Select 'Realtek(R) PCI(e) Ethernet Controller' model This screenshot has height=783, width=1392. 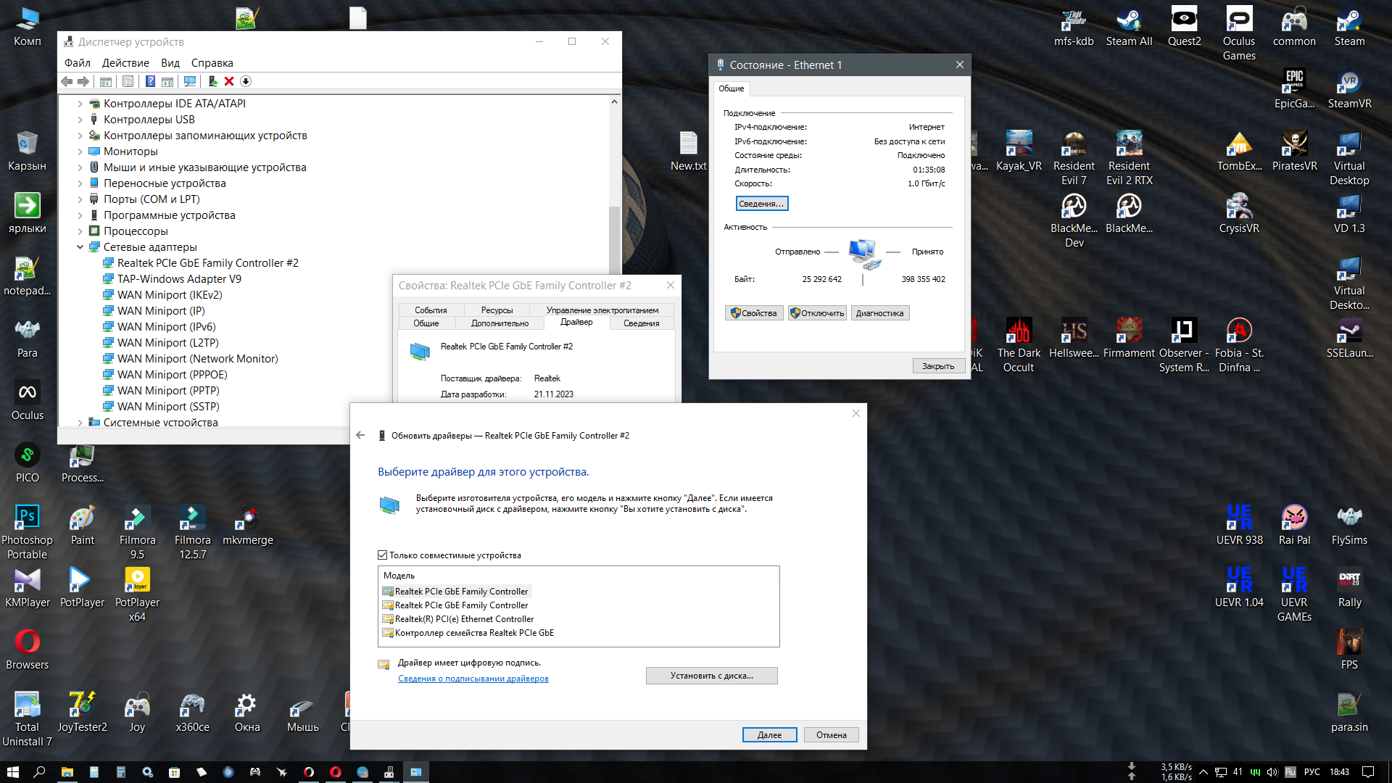pos(464,619)
